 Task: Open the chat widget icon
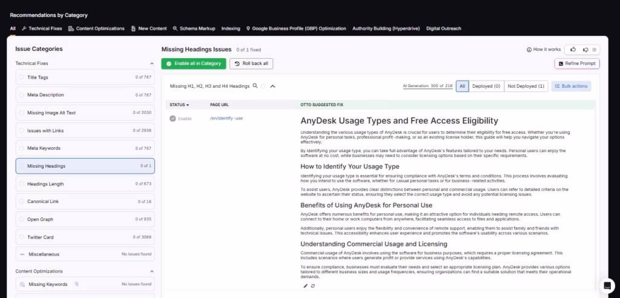[x=606, y=285]
